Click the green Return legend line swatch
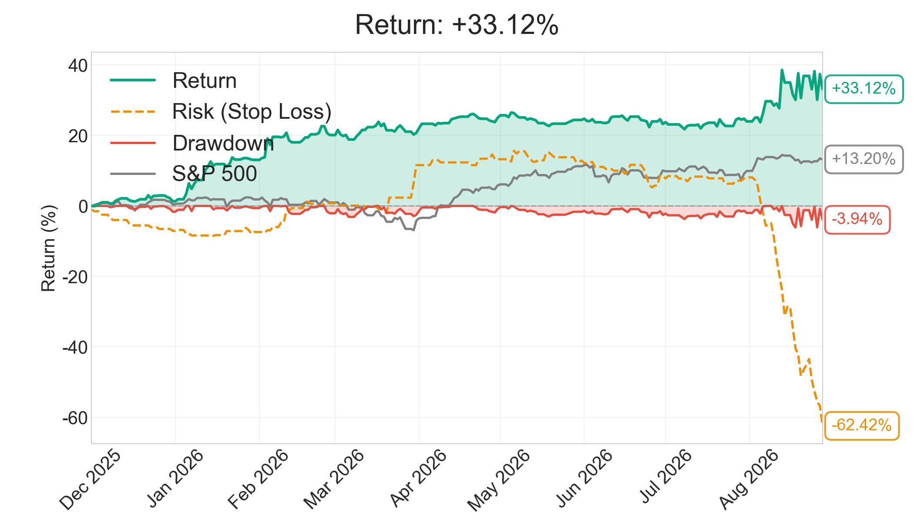The width and height of the screenshot is (914, 522). tap(133, 80)
